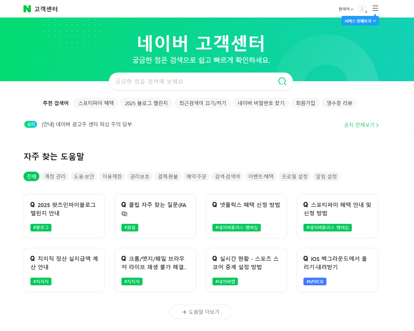The width and height of the screenshot is (414, 331).
Task: Switch to 예약·주문 tab
Action: pos(197,176)
